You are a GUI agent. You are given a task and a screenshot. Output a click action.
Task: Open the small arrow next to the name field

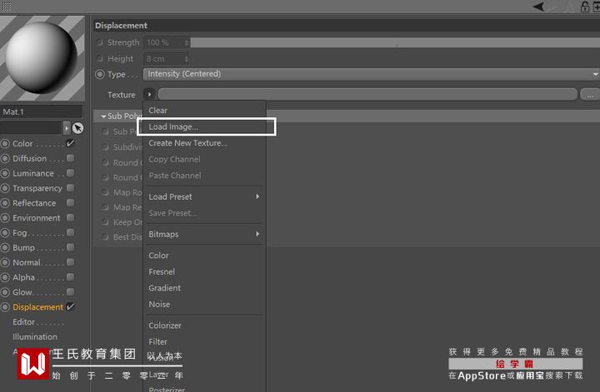(67, 128)
